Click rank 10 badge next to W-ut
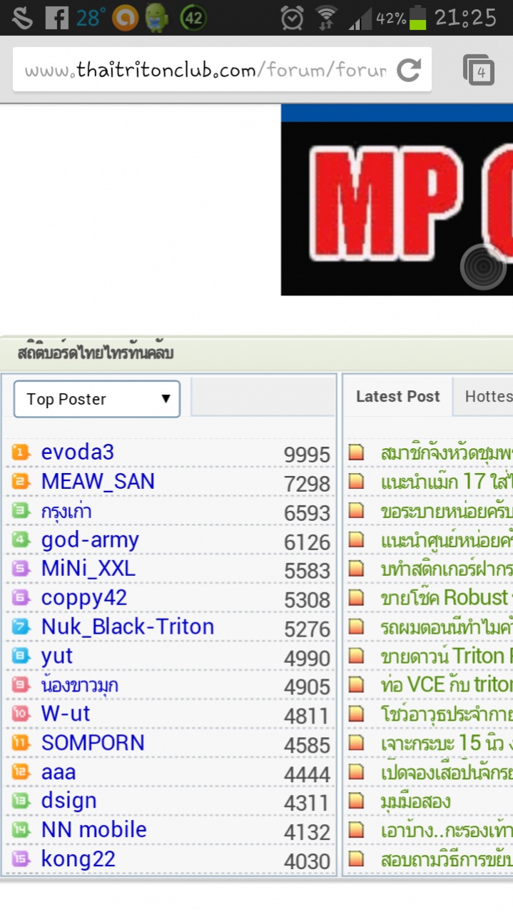This screenshot has width=513, height=912. pos(21,714)
